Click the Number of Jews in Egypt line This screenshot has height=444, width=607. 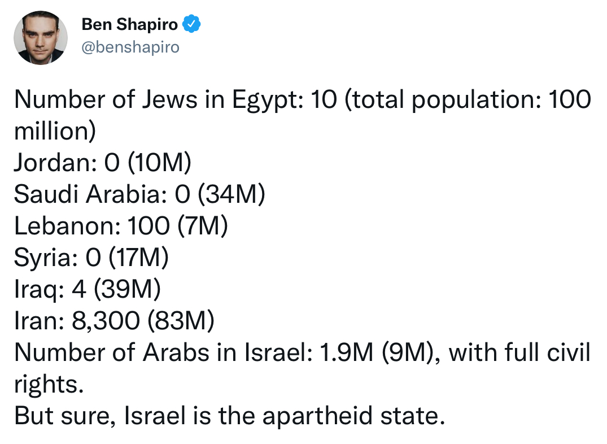(x=303, y=99)
